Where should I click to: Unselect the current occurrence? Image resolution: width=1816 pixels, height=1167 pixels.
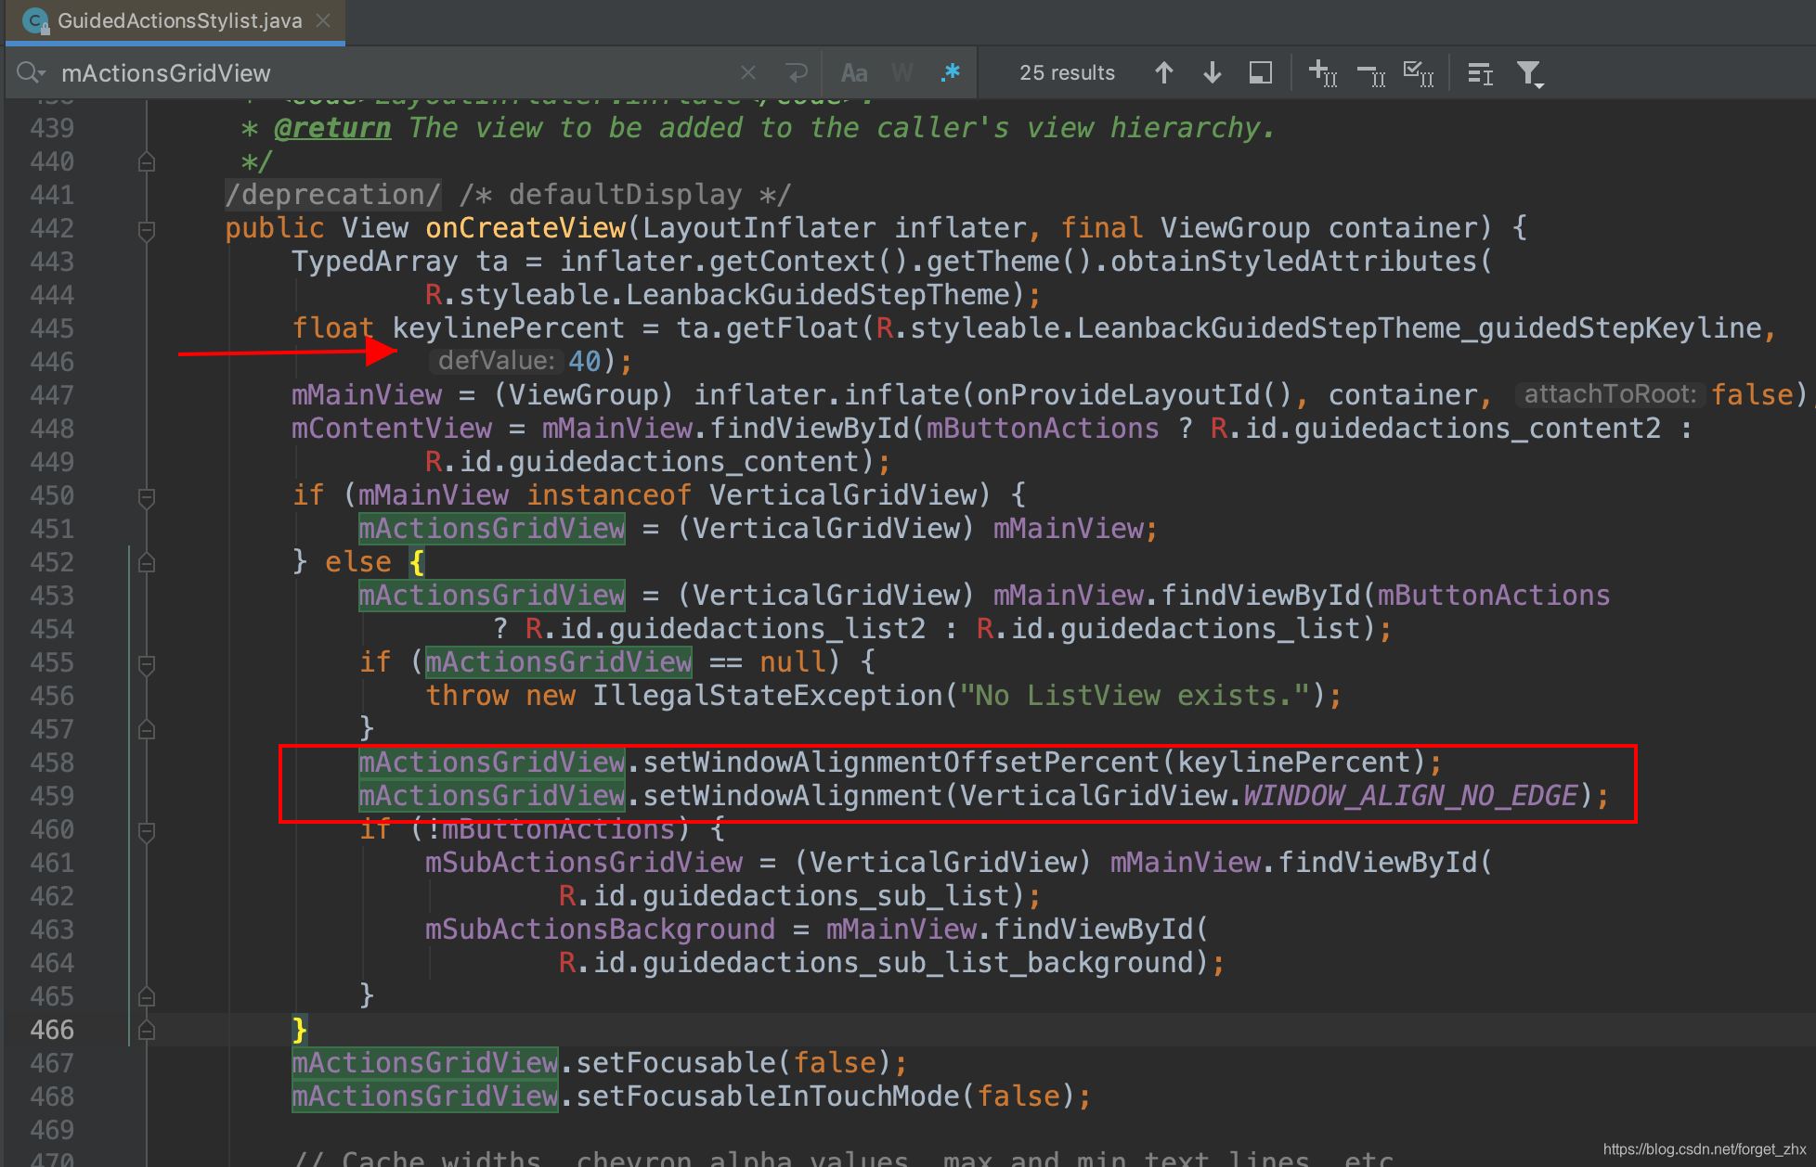click(x=1371, y=72)
